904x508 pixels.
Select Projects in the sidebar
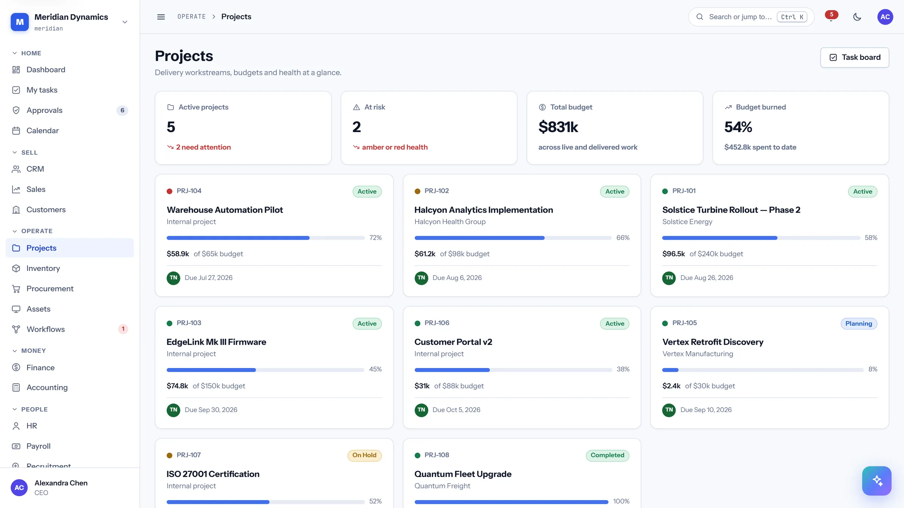tap(70, 248)
